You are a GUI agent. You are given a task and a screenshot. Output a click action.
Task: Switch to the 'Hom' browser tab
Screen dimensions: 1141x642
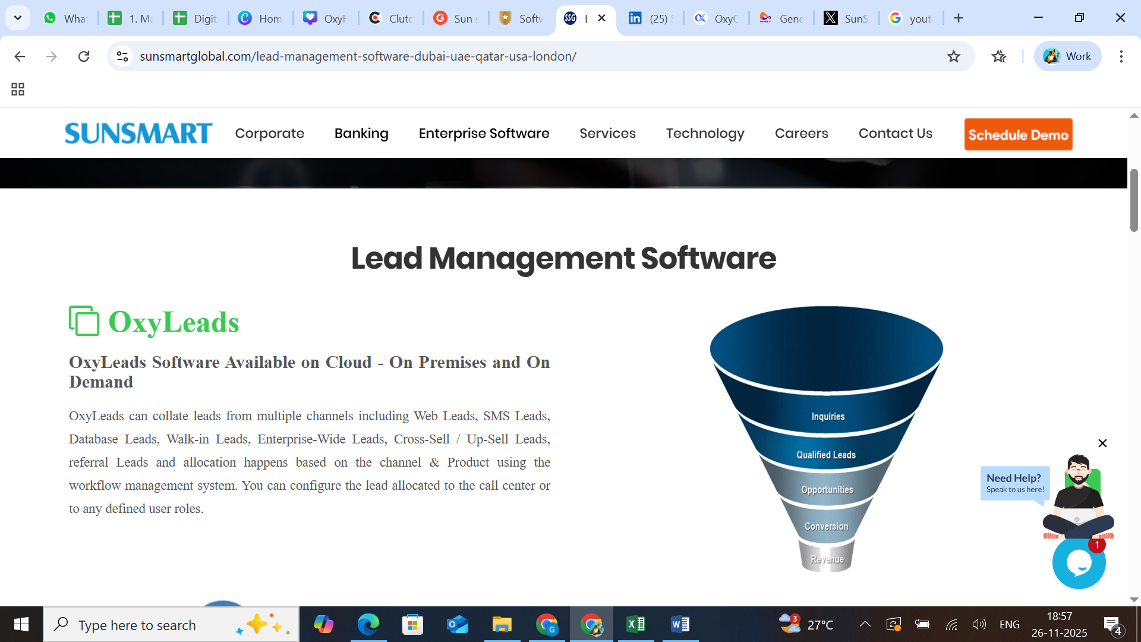tap(261, 18)
